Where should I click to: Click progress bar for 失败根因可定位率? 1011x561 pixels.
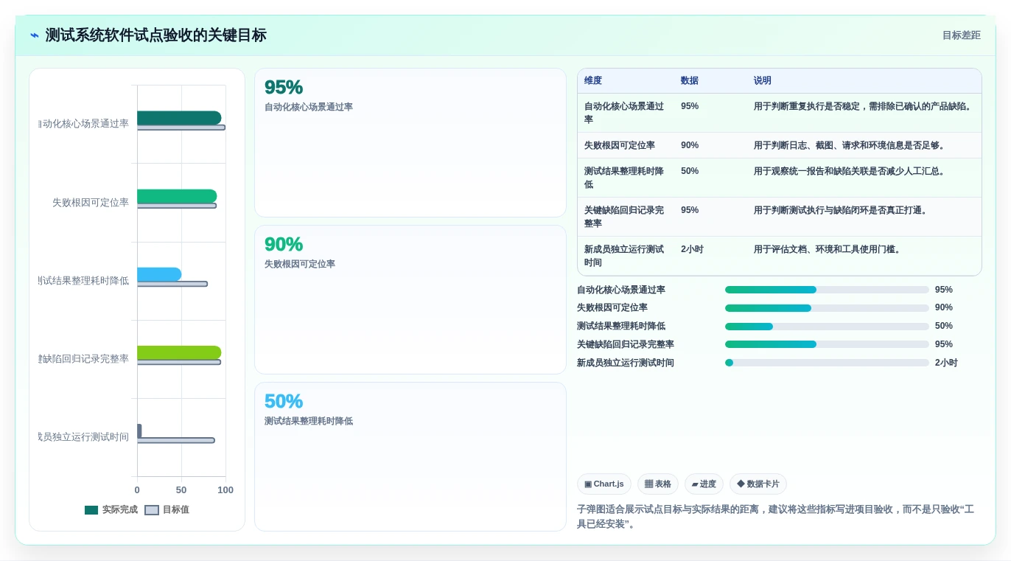coord(827,308)
